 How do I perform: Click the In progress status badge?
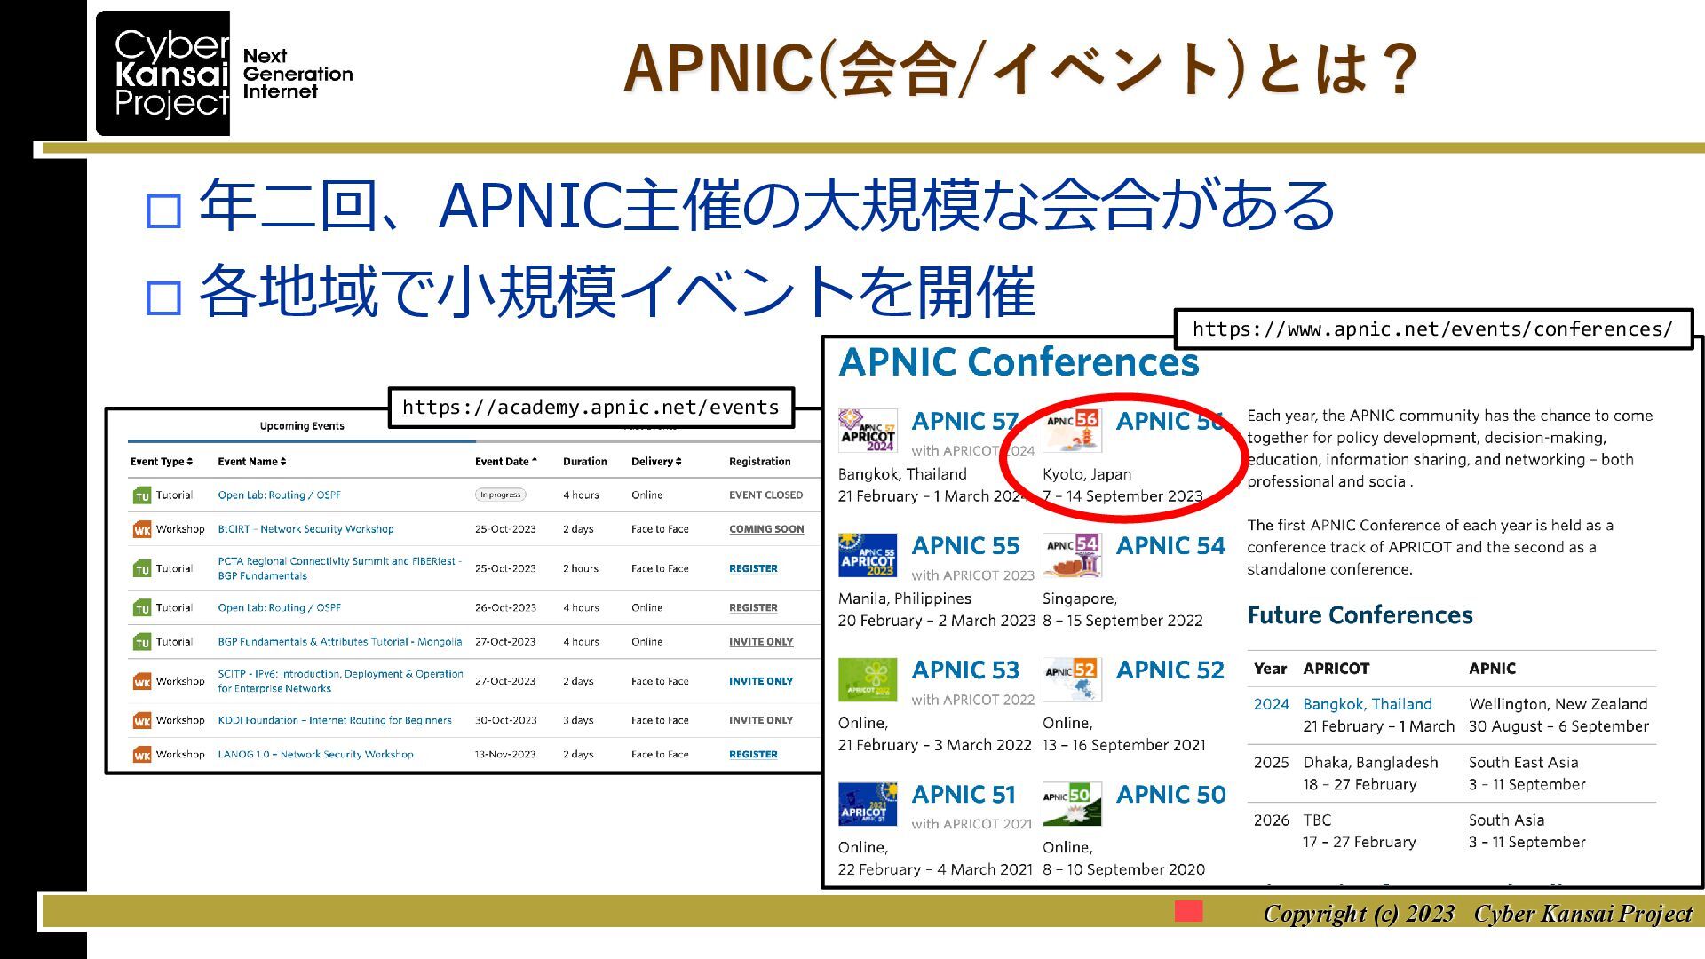point(501,495)
